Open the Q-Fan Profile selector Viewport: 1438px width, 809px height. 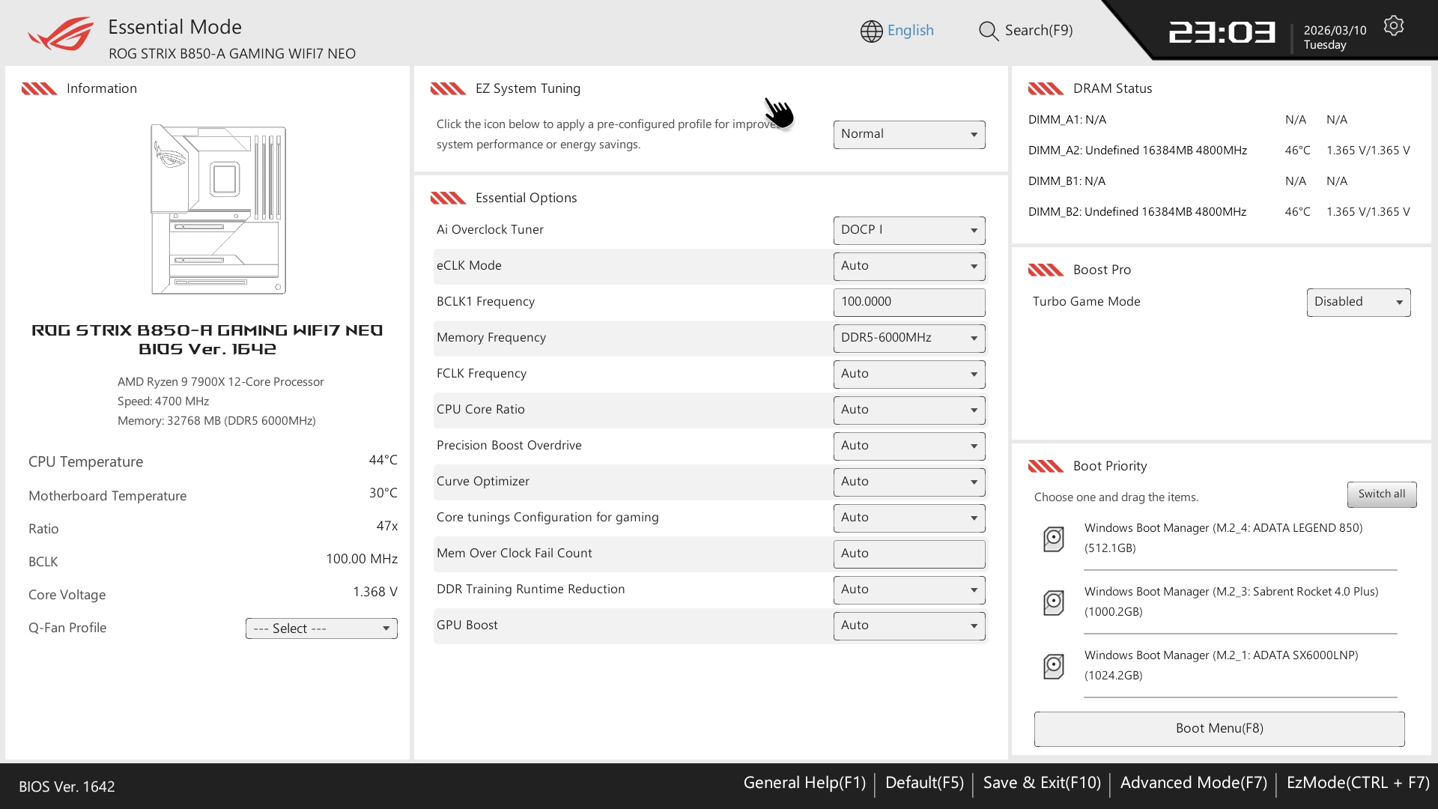(321, 628)
